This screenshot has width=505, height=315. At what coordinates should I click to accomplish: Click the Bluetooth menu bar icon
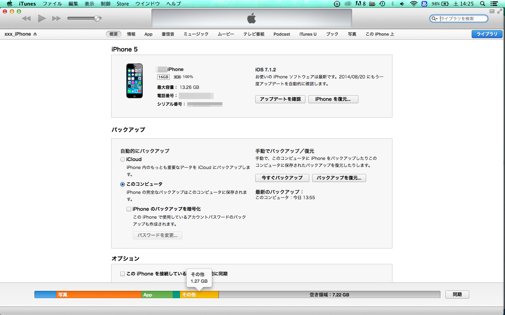[x=392, y=4]
